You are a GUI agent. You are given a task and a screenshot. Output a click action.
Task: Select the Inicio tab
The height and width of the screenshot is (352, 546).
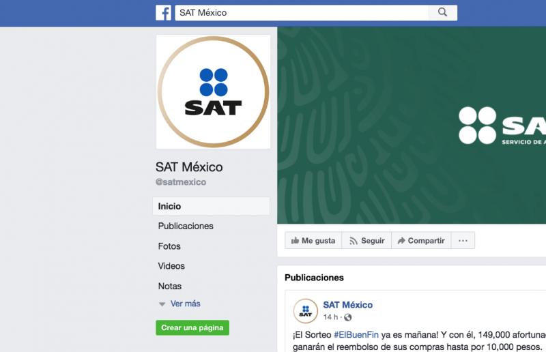point(211,206)
